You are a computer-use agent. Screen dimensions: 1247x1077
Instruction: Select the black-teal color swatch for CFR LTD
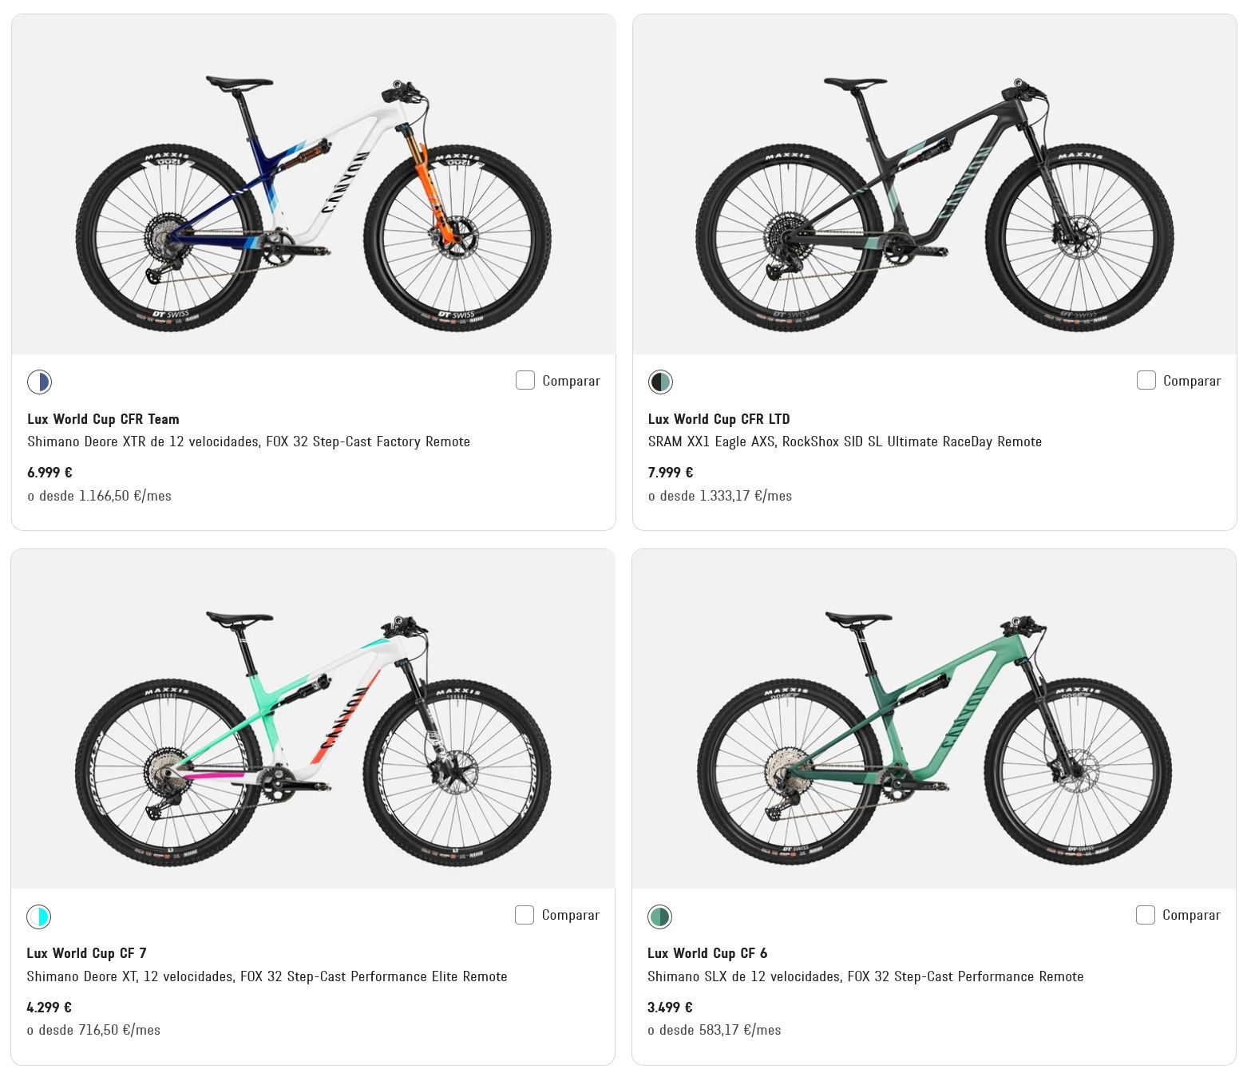(660, 382)
